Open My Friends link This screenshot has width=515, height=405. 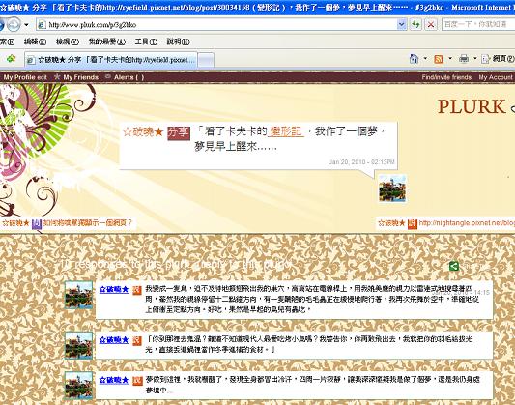81,77
